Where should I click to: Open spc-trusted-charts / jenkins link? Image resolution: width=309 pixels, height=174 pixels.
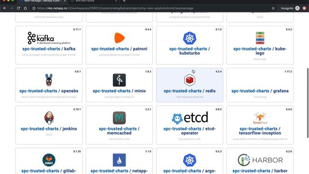[49, 129]
